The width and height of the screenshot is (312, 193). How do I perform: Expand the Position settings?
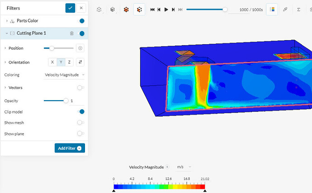pyautogui.click(x=5, y=48)
